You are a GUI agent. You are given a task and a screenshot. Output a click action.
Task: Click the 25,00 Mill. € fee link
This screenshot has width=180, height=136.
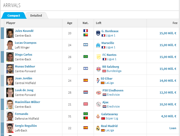168,33
